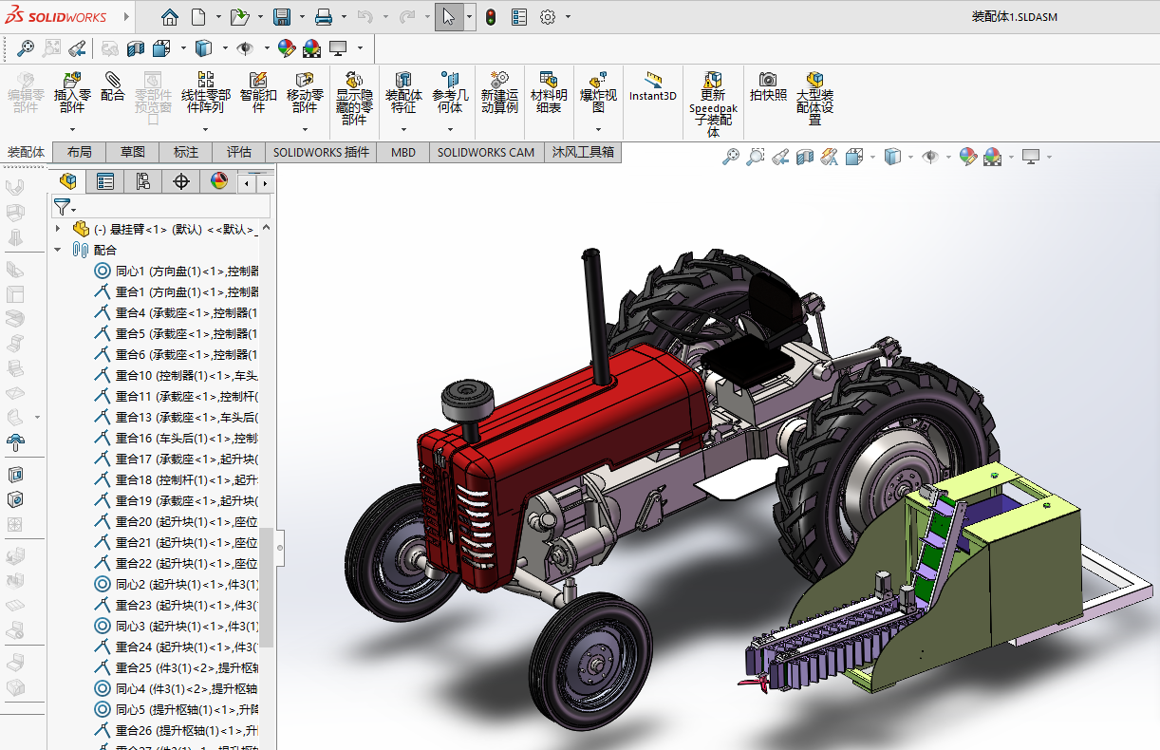This screenshot has width=1160, height=750.
Task: Toggle the rebuild traffic light icon
Action: pyautogui.click(x=491, y=17)
